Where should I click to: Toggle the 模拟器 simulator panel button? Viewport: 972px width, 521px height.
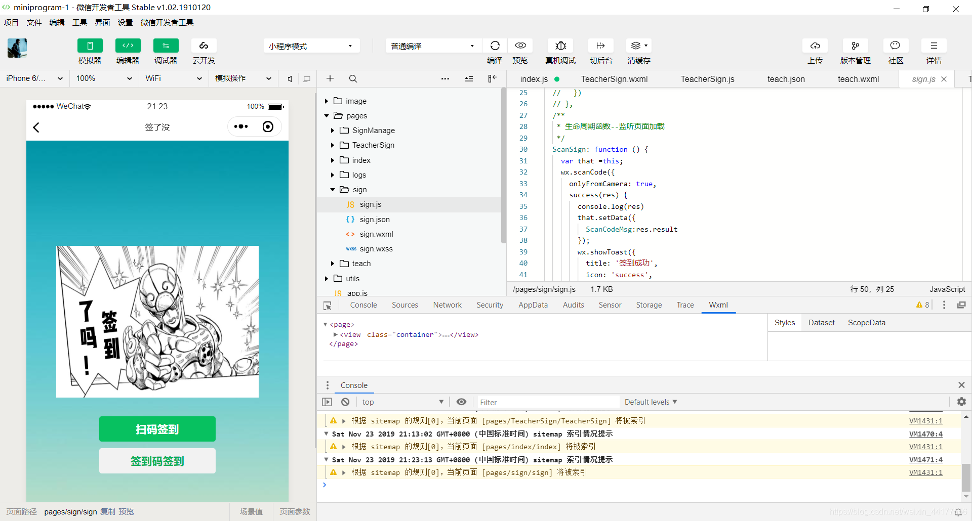90,46
